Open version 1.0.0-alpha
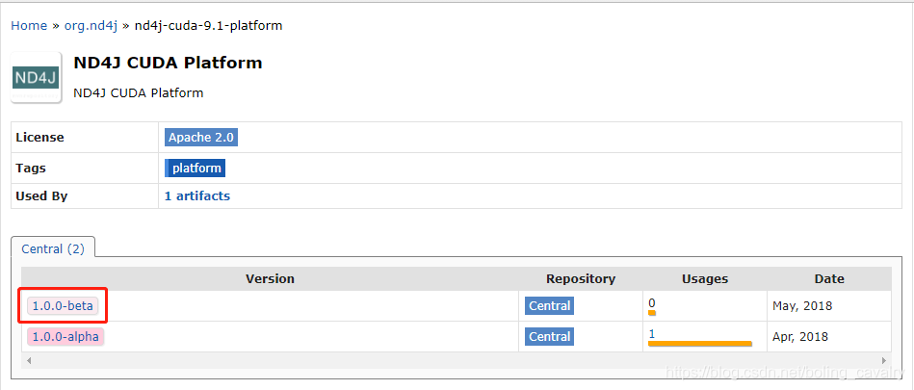This screenshot has width=914, height=390. pos(65,337)
